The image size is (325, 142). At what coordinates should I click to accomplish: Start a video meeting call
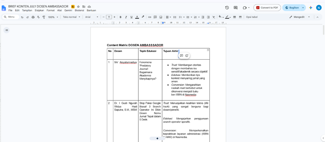[x=245, y=8]
